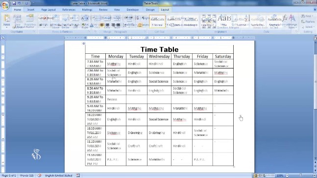The width and height of the screenshot is (317, 178).
Task: Click the 100% zoom level button
Action: pyautogui.click(x=280, y=176)
